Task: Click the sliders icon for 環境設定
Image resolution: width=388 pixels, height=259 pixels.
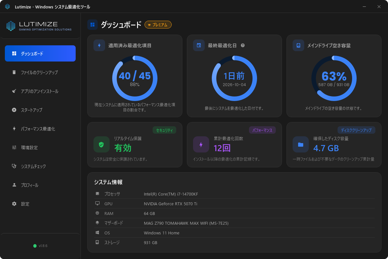Action: point(14,147)
